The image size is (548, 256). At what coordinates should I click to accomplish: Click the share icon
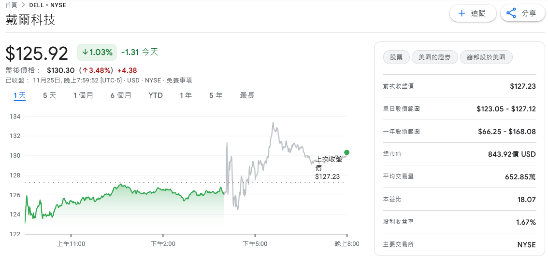pos(511,13)
